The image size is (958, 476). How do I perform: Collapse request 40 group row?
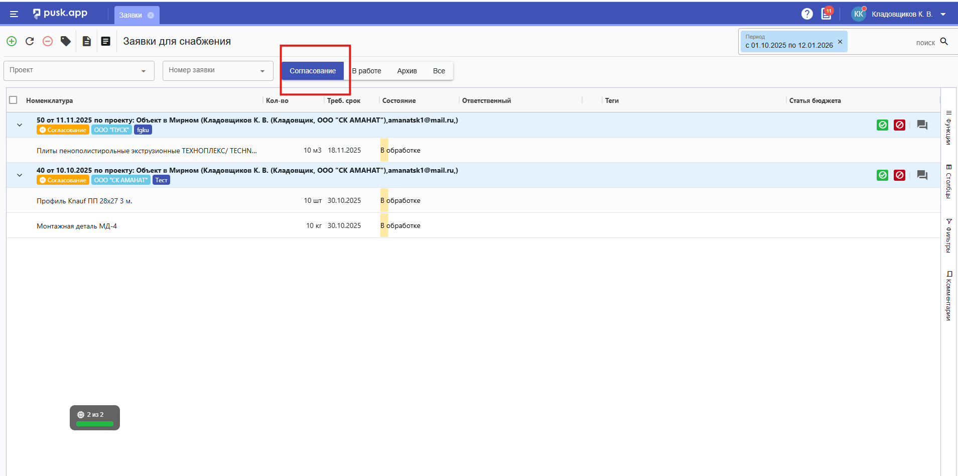pos(20,175)
